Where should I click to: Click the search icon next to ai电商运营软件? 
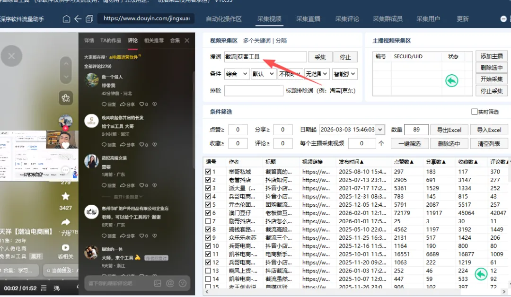[x=140, y=55]
